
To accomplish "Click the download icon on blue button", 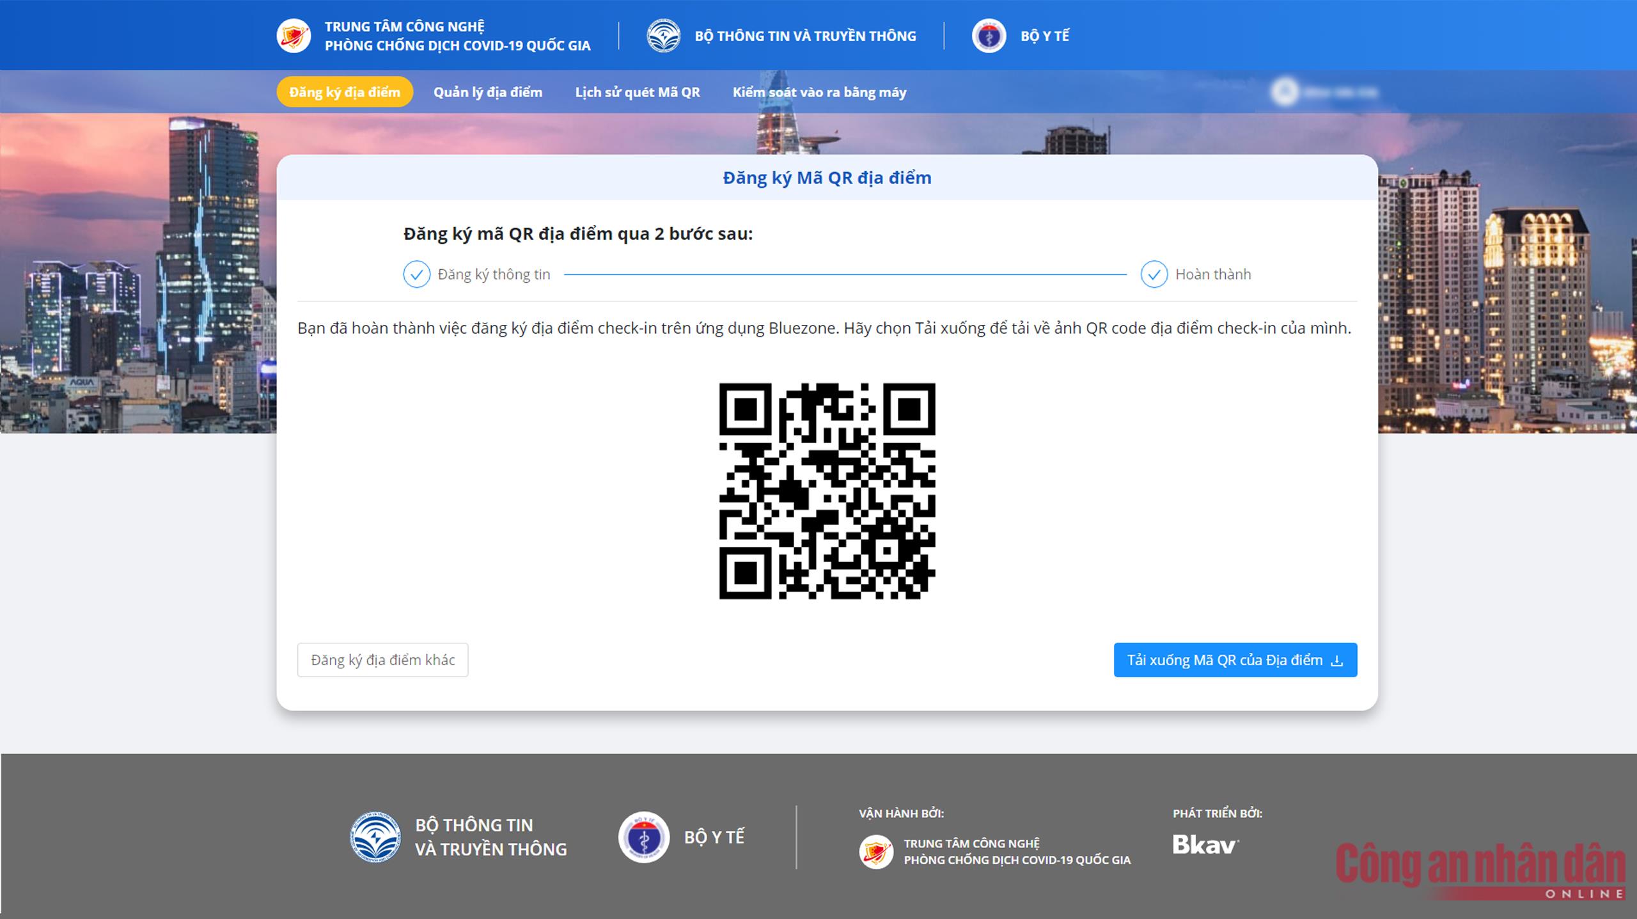I will point(1336,660).
